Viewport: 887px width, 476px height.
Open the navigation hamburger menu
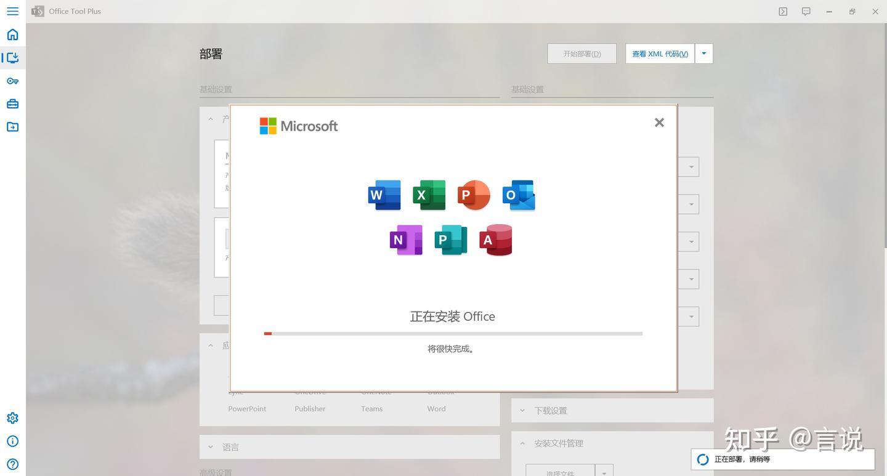coord(12,11)
